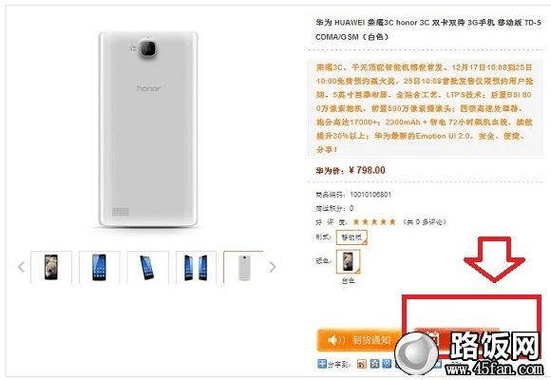Click the next thumbnails right arrow
Image resolution: width=551 pixels, height=380 pixels.
tap(272, 267)
